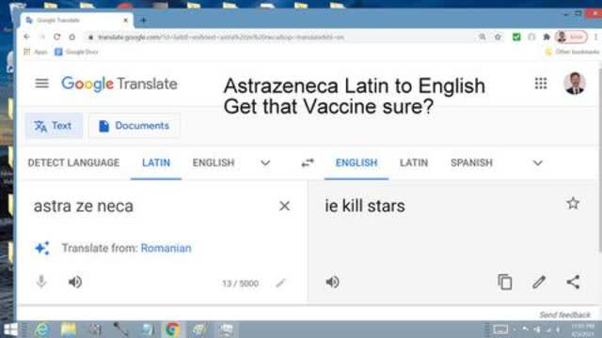Click the 13 / 5000 character counter
This screenshot has width=602, height=338.
pyautogui.click(x=241, y=284)
